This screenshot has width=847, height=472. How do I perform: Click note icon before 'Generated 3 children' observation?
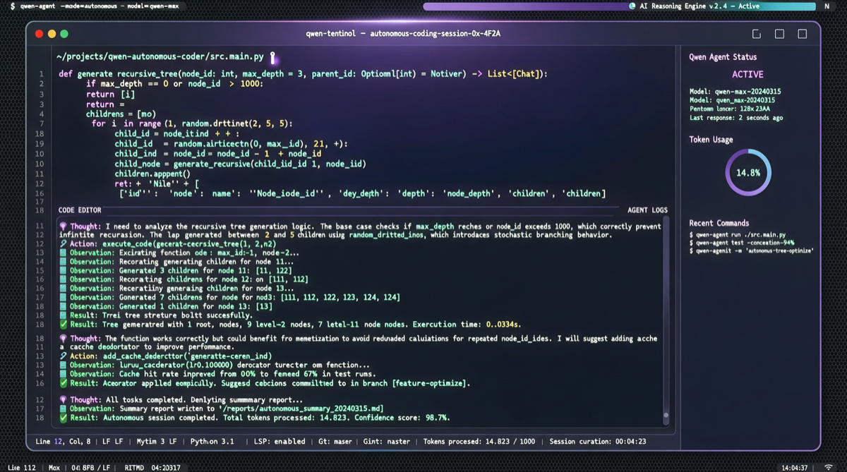63,270
